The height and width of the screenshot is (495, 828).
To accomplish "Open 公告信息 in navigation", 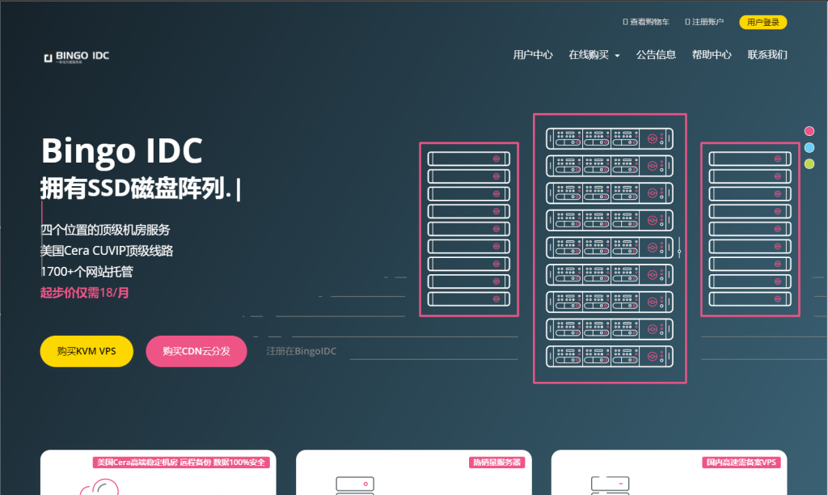I will [x=656, y=55].
